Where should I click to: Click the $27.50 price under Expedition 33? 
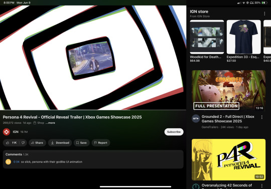click(231, 61)
